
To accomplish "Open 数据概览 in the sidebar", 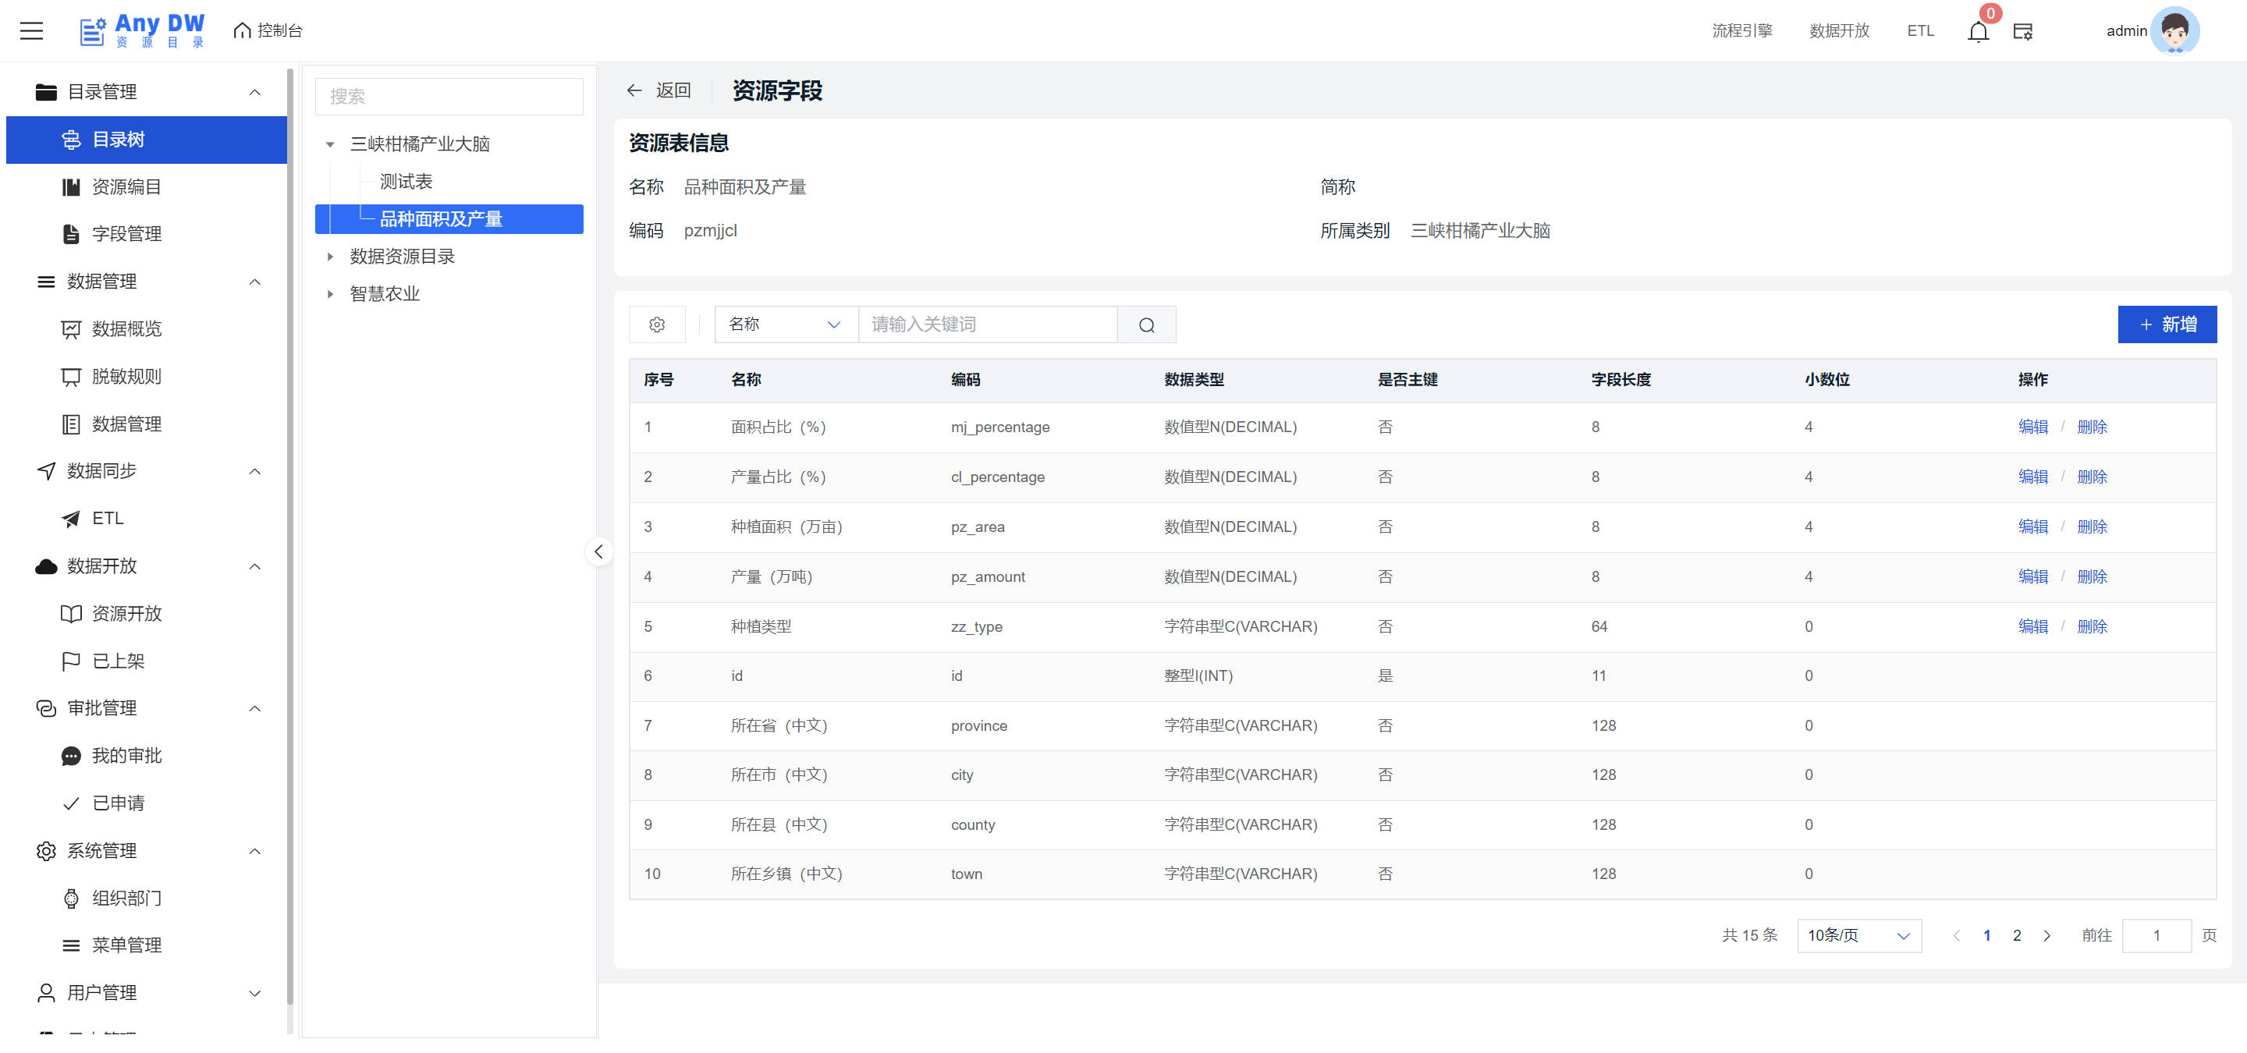I will pos(126,328).
